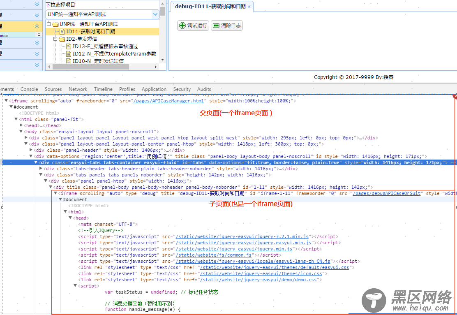Switch to the Application tab
The width and height of the screenshot is (457, 315).
(154, 89)
